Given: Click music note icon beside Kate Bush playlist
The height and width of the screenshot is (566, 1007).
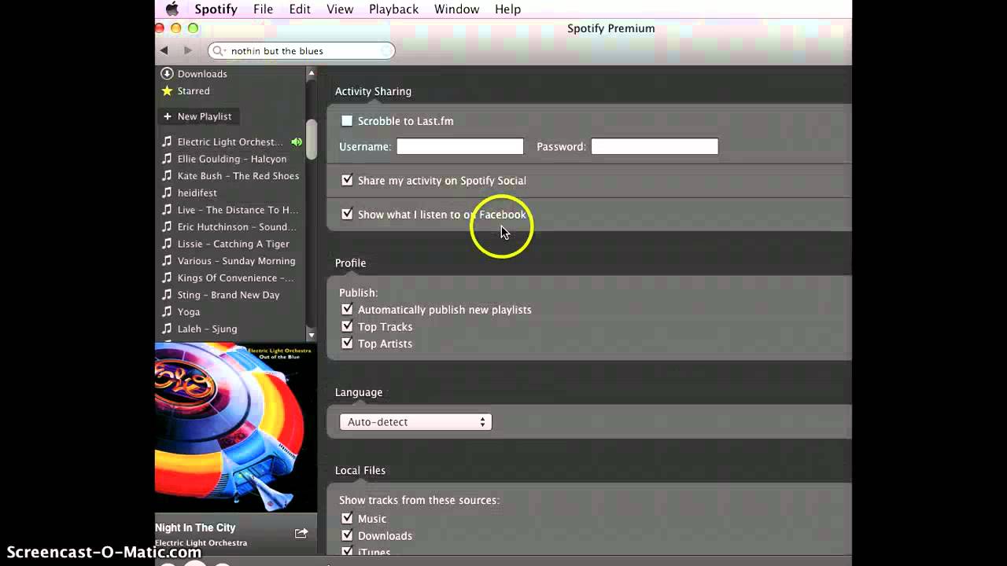Looking at the screenshot, I should pos(167,175).
